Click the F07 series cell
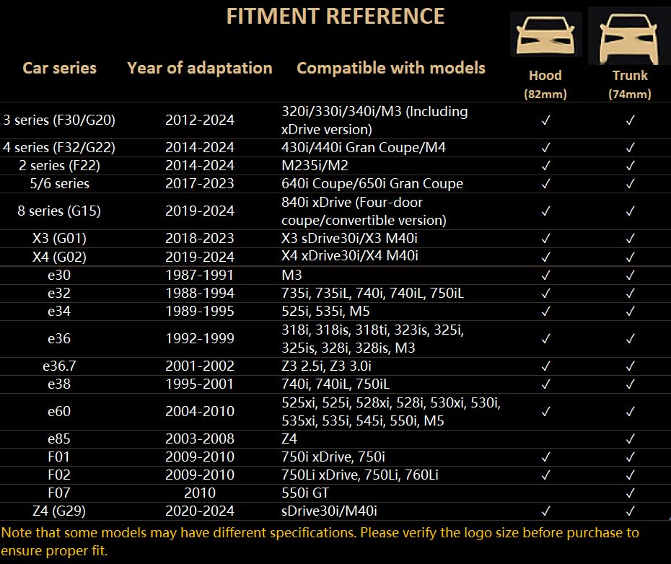The width and height of the screenshot is (671, 564). (59, 493)
